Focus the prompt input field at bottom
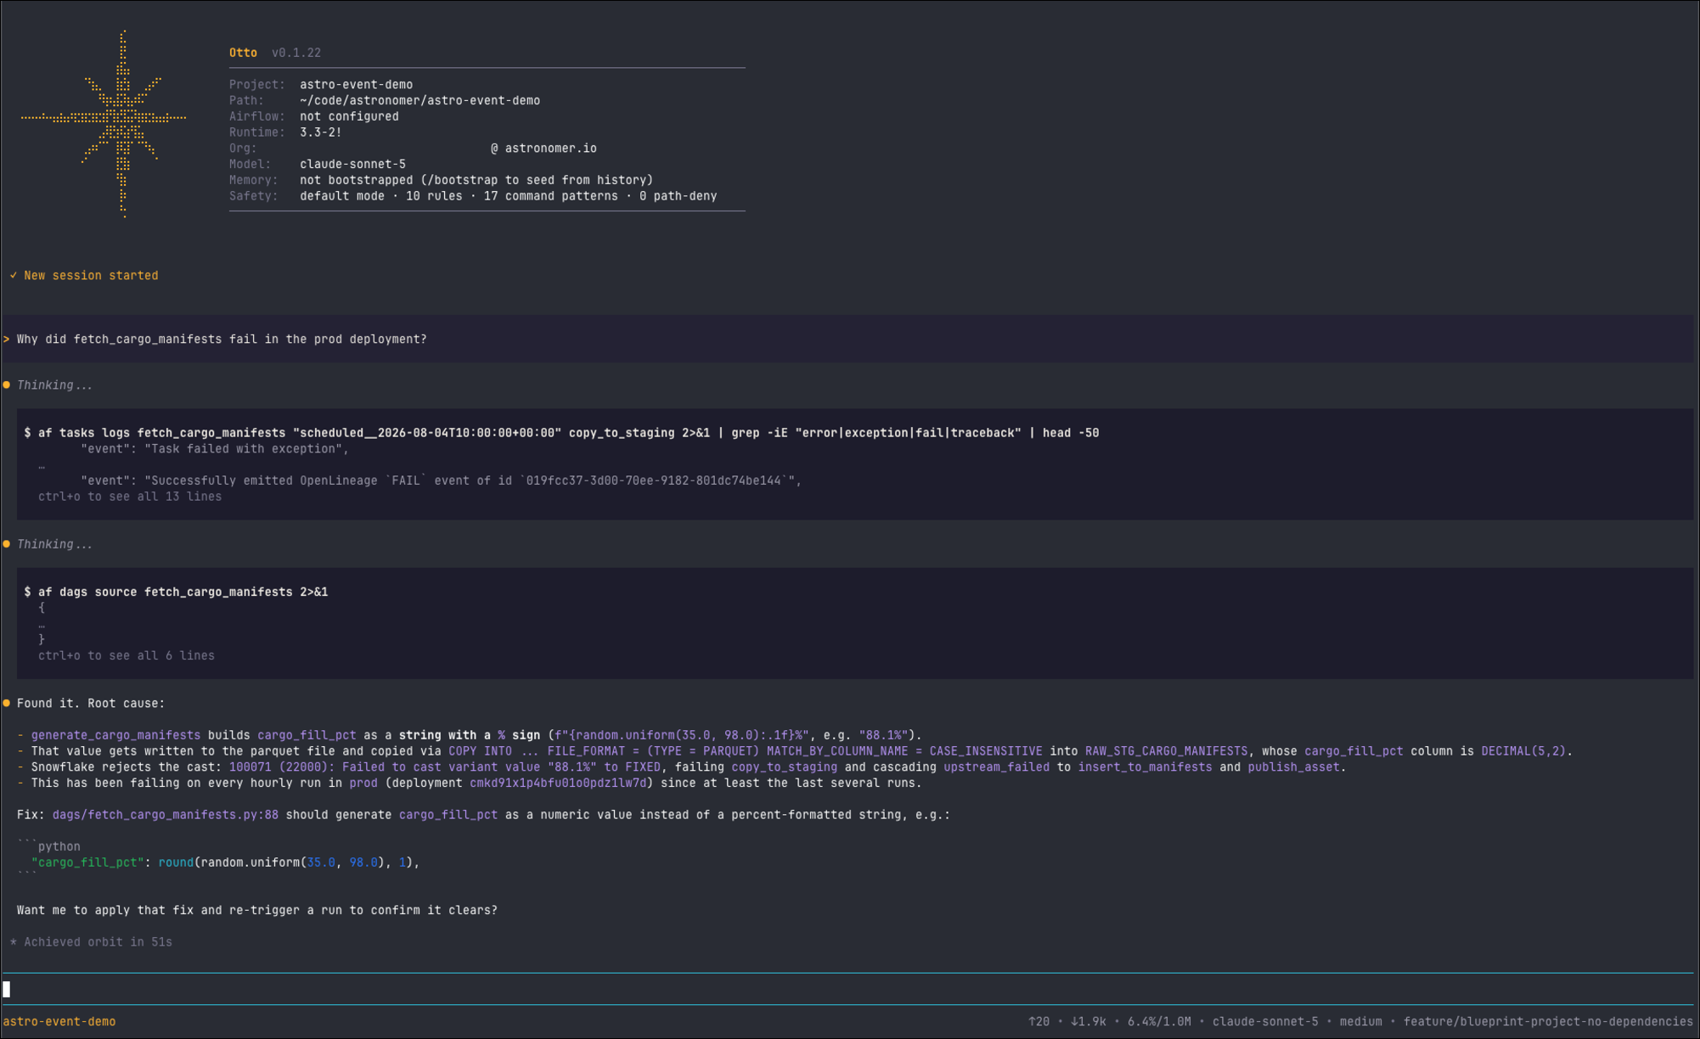 pyautogui.click(x=849, y=989)
